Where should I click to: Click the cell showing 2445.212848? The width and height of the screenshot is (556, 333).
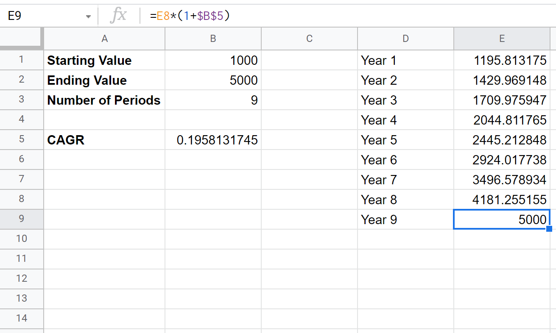pos(502,140)
